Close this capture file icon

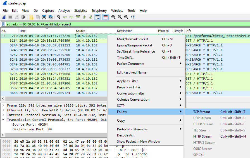coord(44,17)
